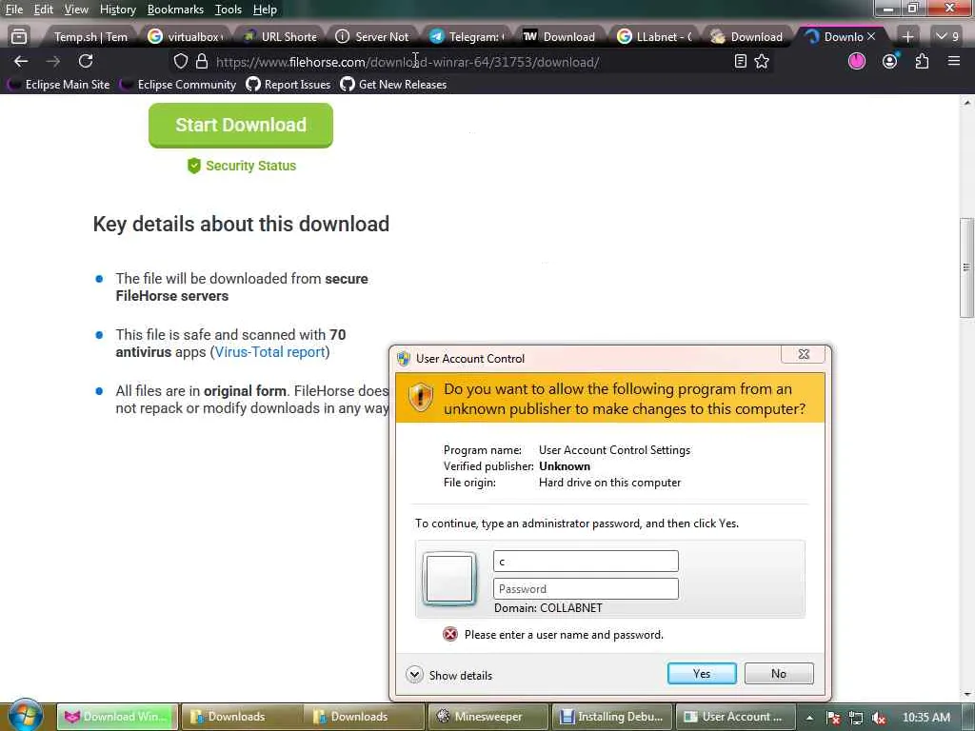Screen dimensions: 975x731
Task: Switch to the LLabnet tab
Action: pyautogui.click(x=654, y=37)
